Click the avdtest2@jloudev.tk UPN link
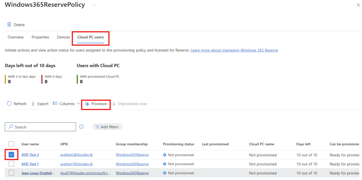362x180 pixels. click(77, 155)
